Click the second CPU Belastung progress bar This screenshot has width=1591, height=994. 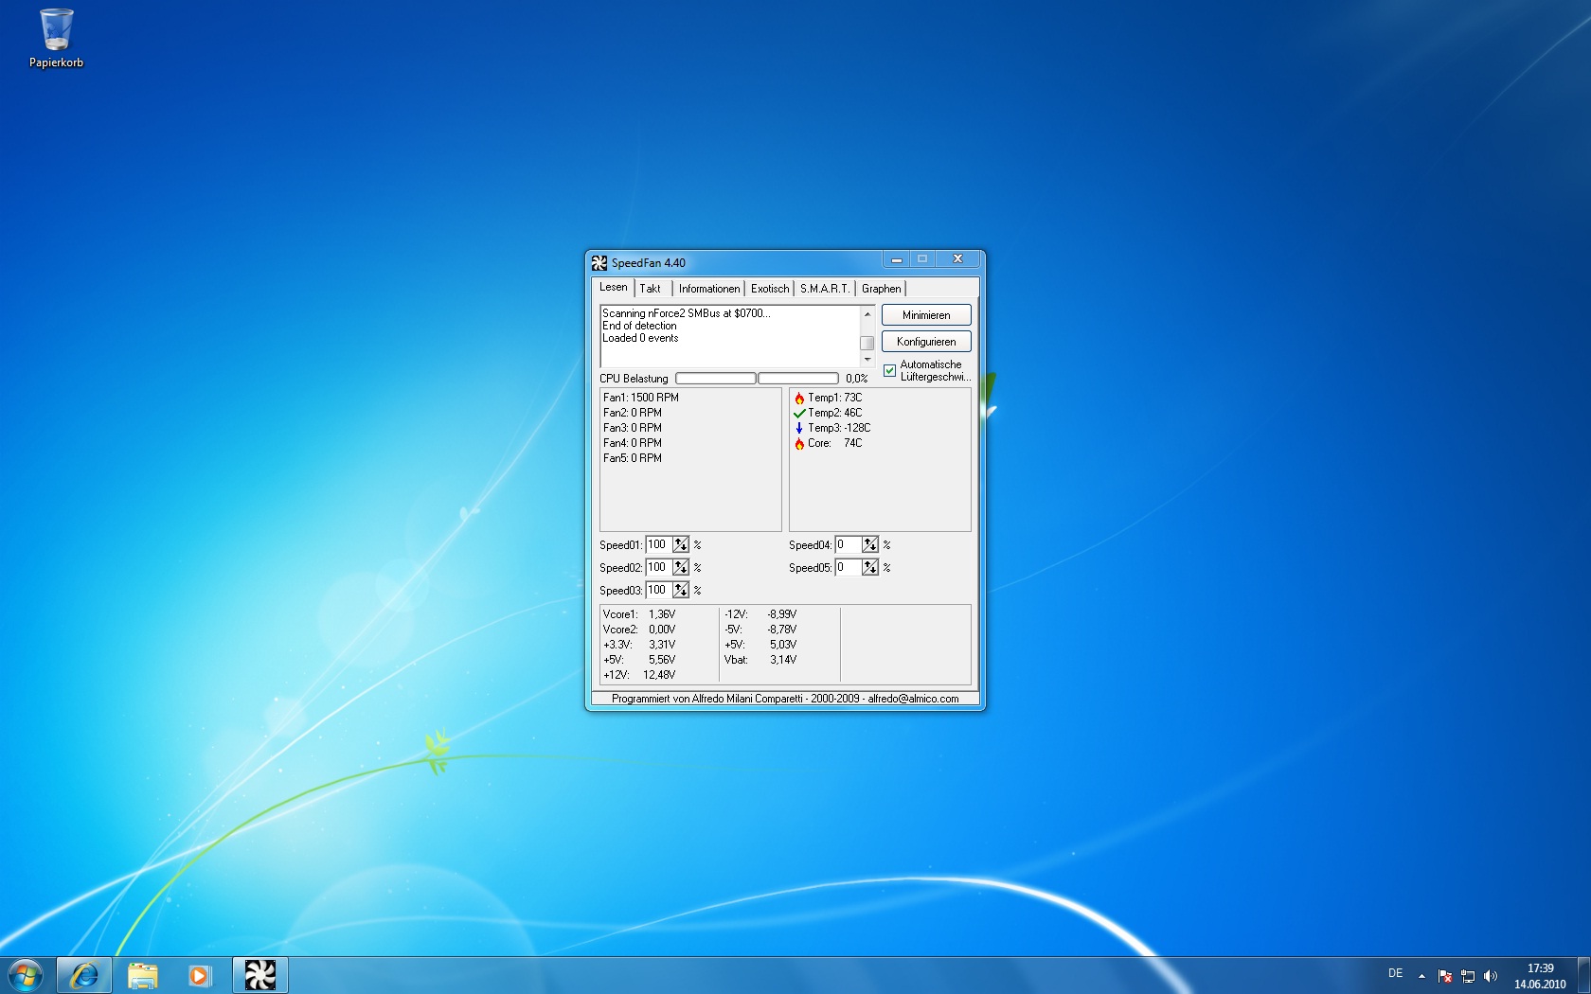pyautogui.click(x=798, y=379)
